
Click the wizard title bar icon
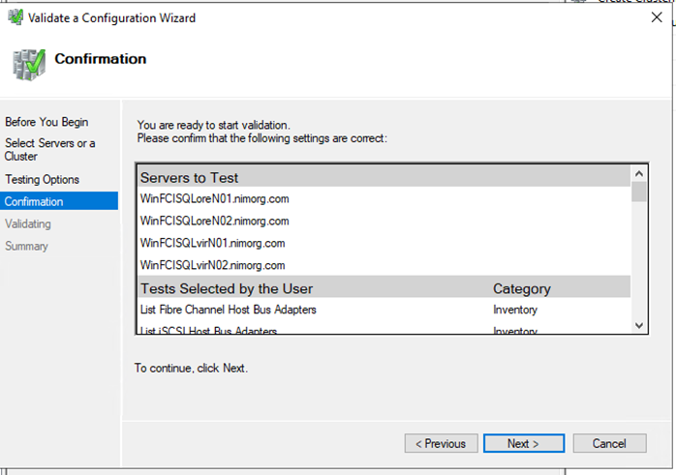[x=15, y=17]
